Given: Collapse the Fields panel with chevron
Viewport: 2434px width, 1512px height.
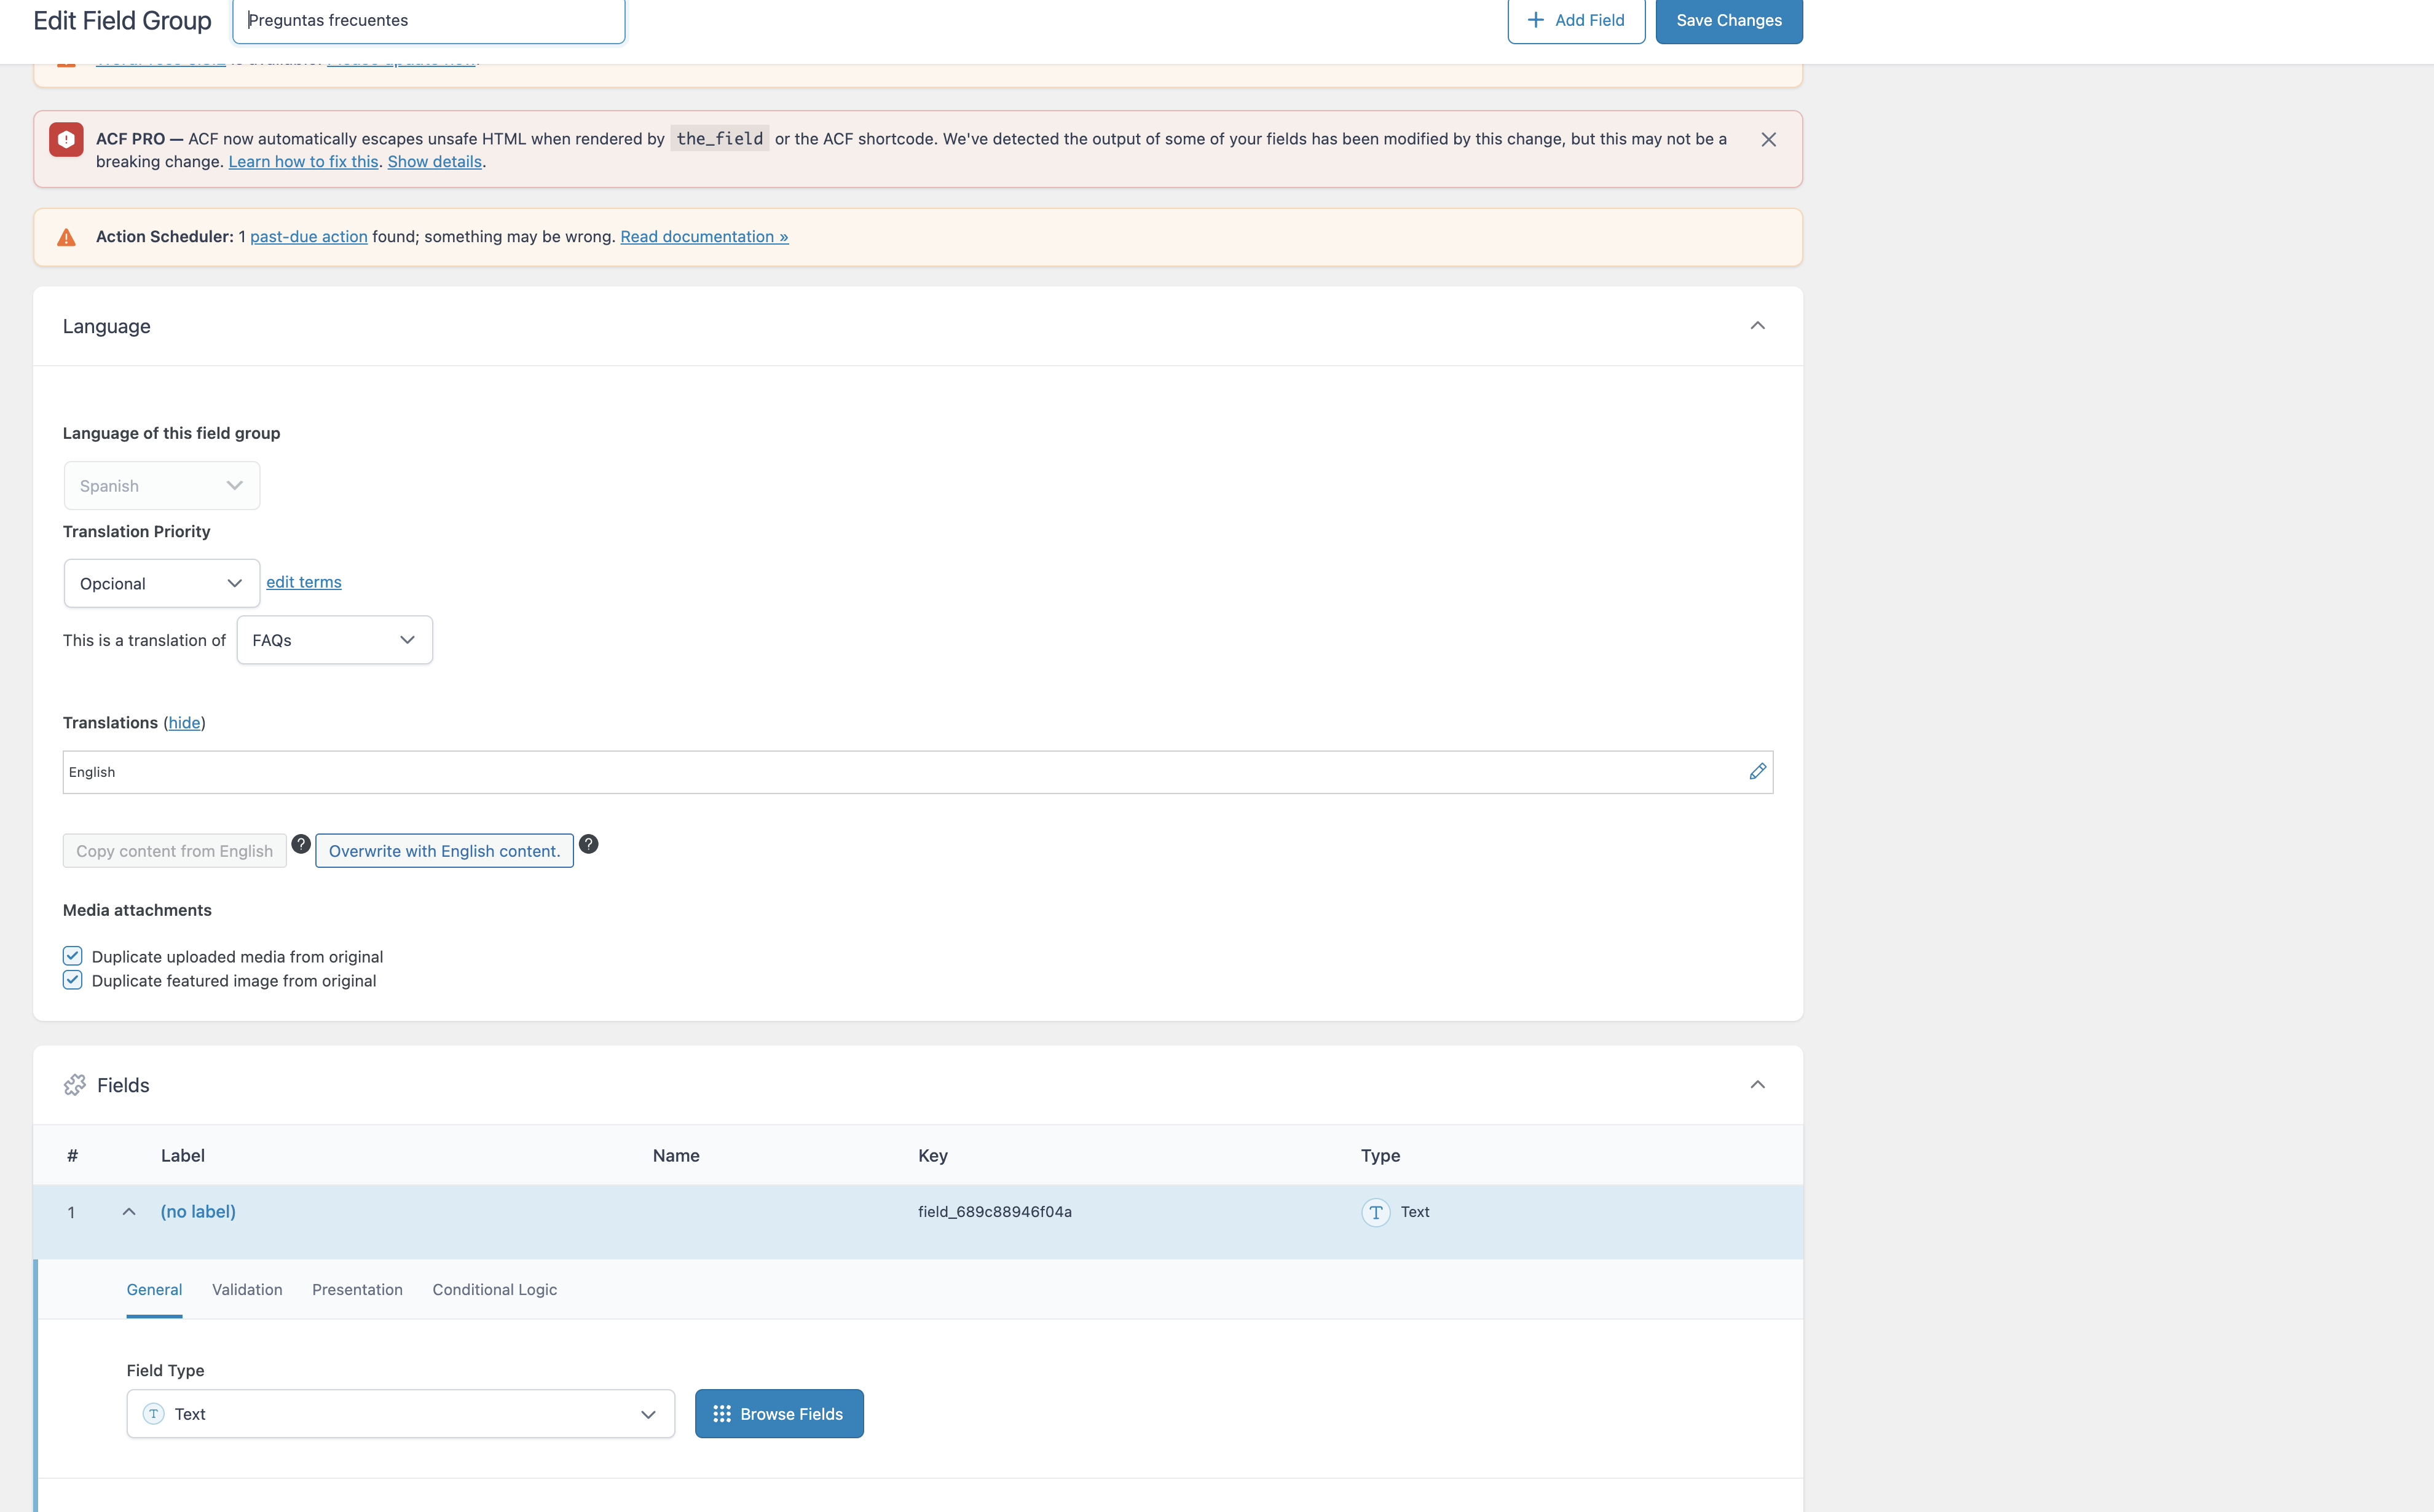Looking at the screenshot, I should [1757, 1085].
